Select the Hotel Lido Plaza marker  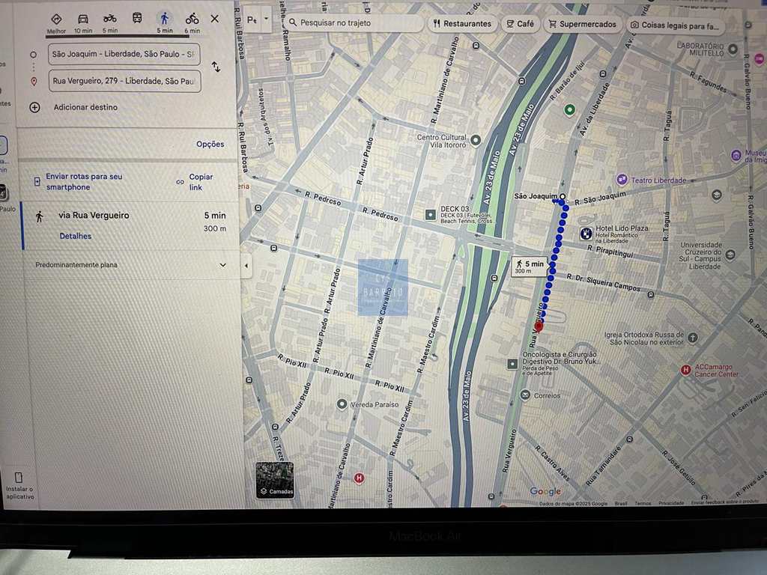[x=586, y=234]
